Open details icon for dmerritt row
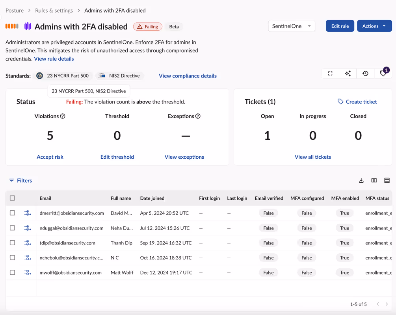396x315 pixels. coord(28,213)
